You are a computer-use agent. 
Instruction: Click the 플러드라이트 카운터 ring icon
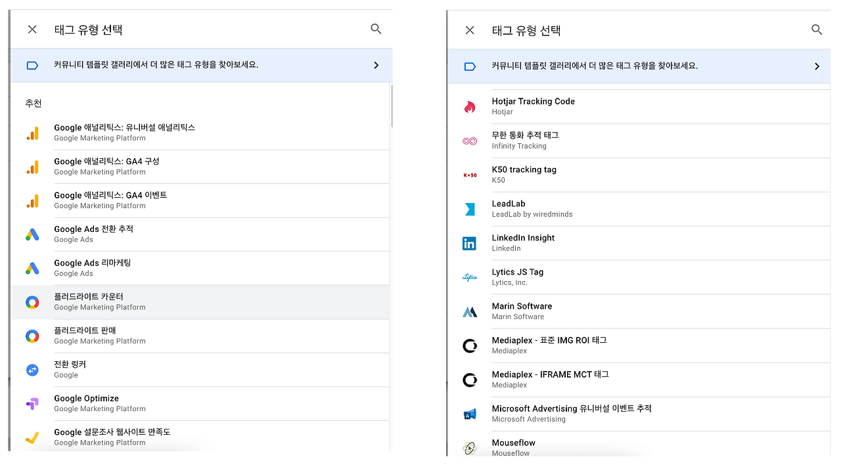(32, 302)
